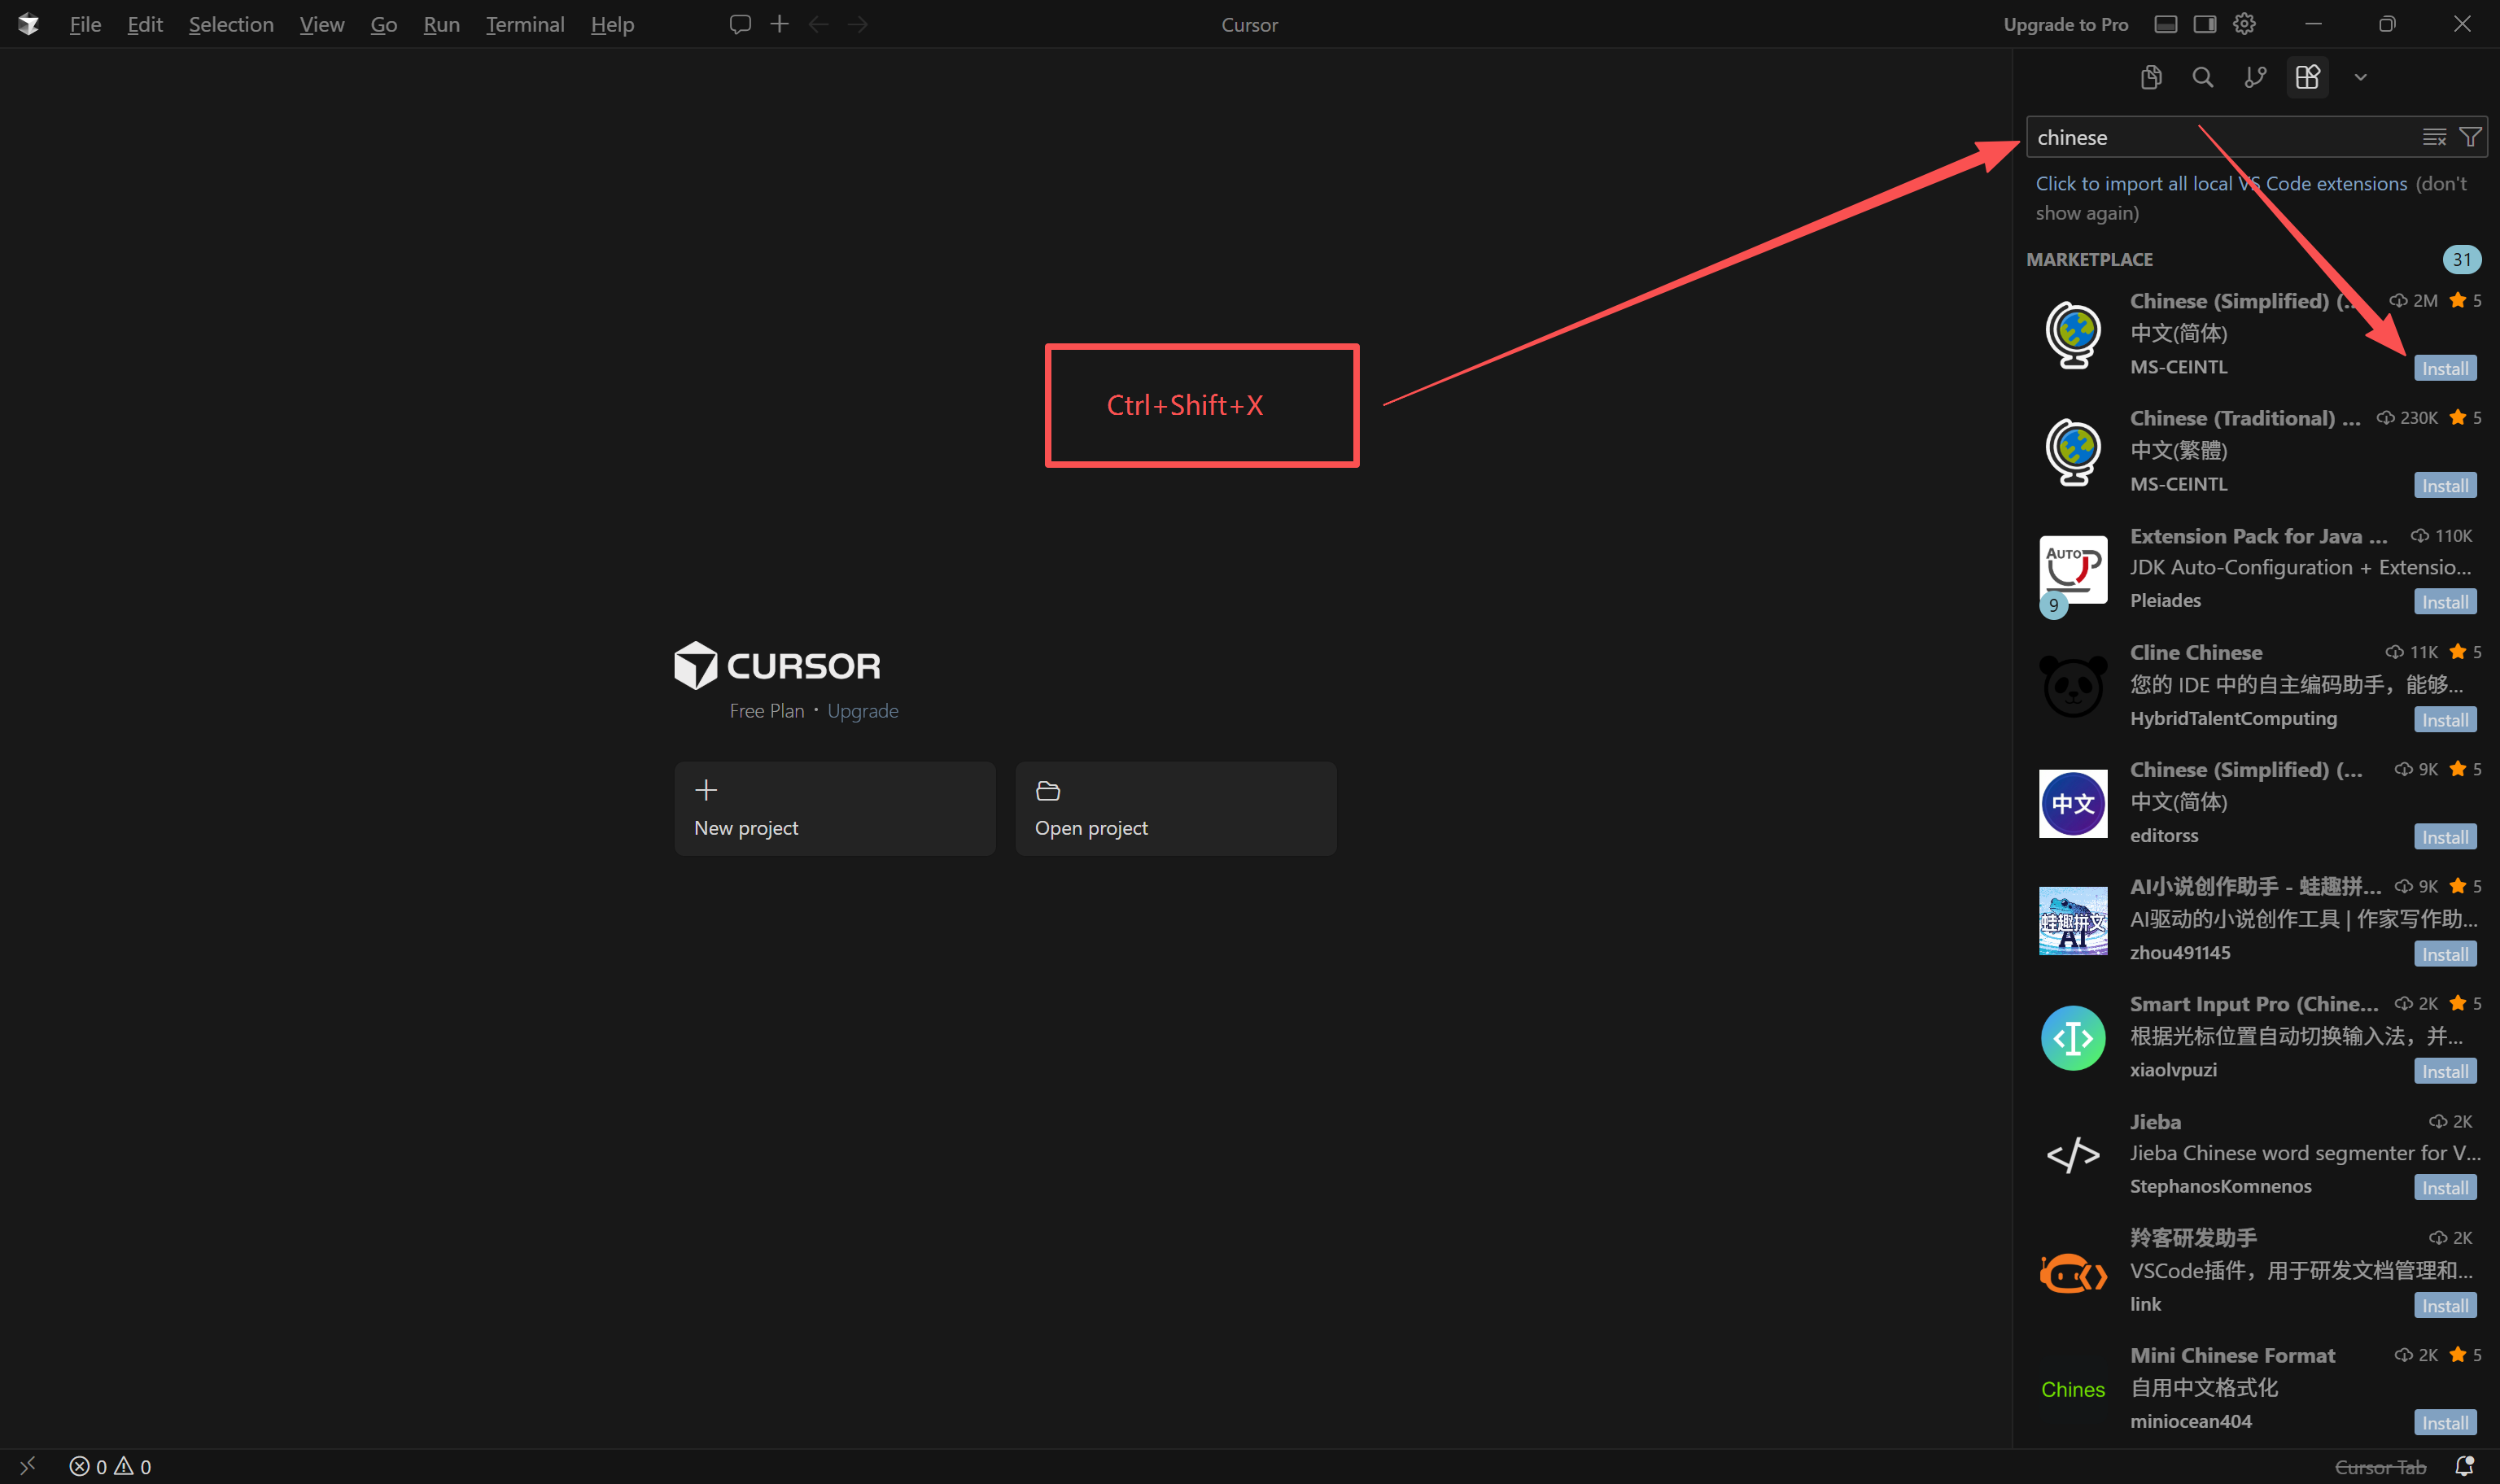Expand the sidebar views chevron dropdown

tap(2360, 77)
